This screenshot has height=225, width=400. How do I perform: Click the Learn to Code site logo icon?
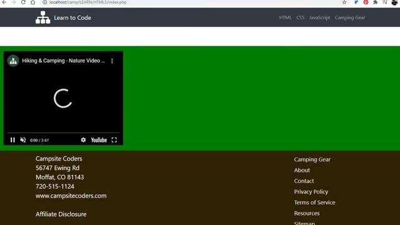43,17
